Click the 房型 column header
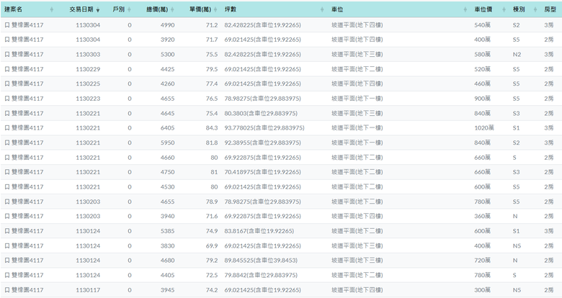The height and width of the screenshot is (298, 562). click(550, 9)
